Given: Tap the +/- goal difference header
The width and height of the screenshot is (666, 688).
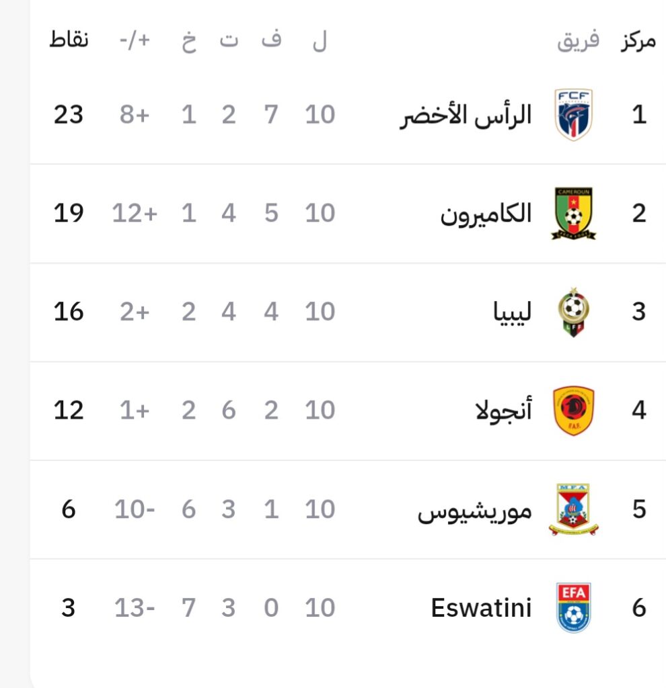Looking at the screenshot, I should tap(135, 41).
